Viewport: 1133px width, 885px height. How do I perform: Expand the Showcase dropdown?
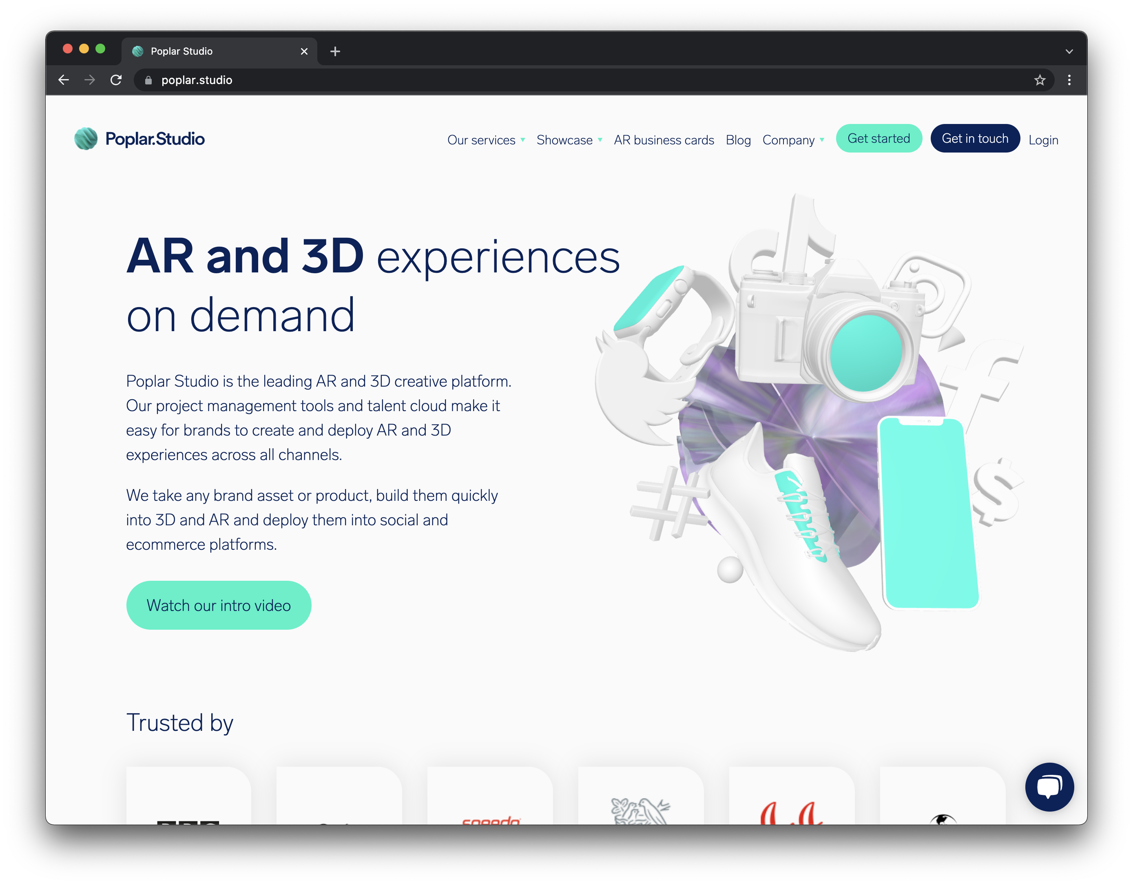coord(569,140)
